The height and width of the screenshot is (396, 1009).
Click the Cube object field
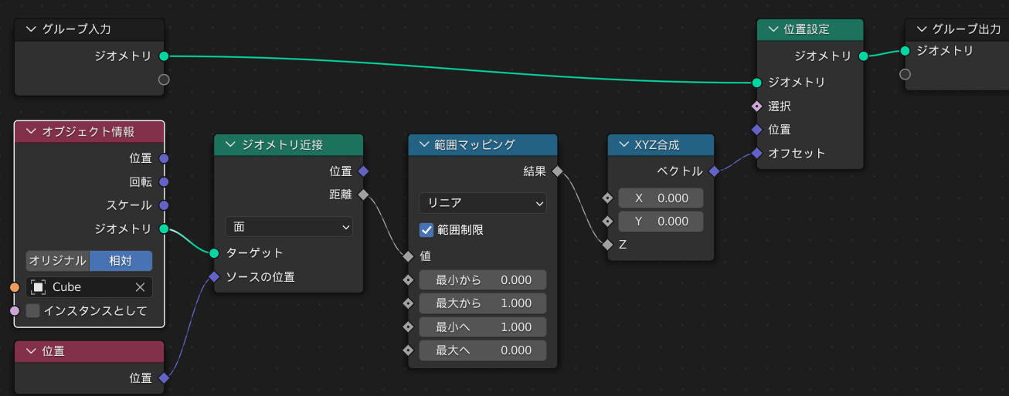[x=89, y=287]
